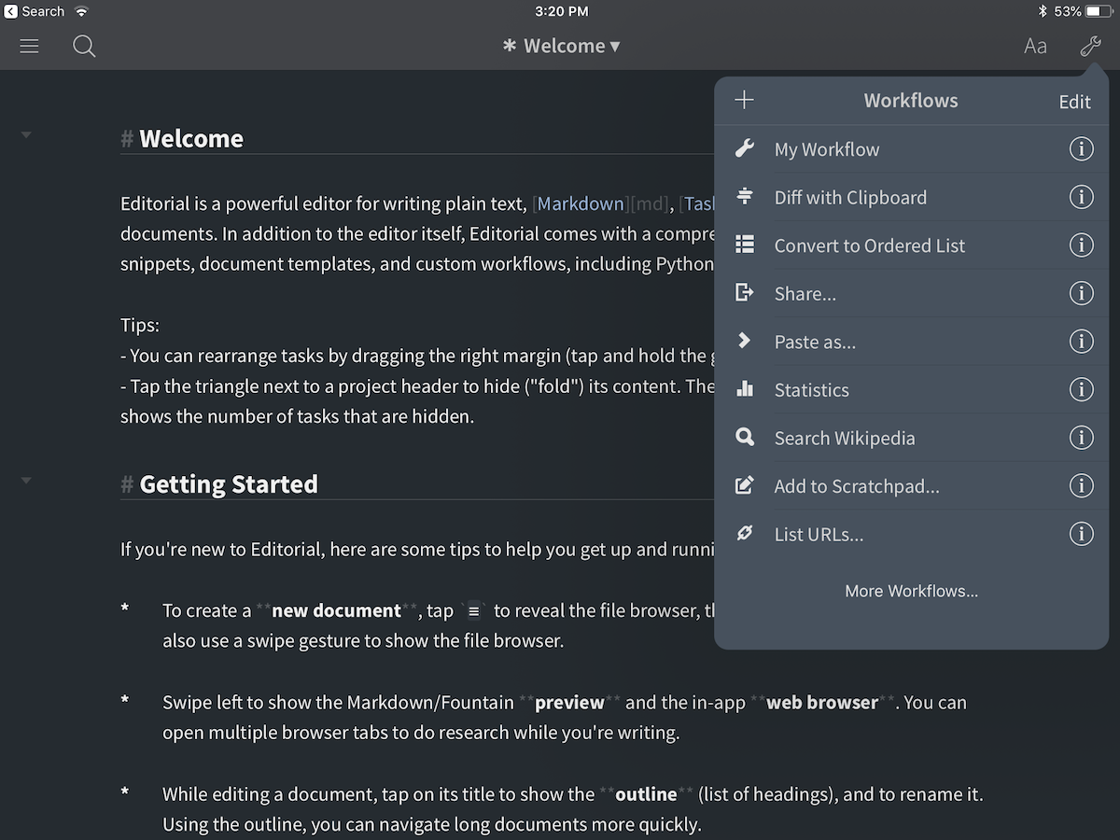Fold the Getting Started section triangle
This screenshot has height=840, width=1120.
(x=26, y=481)
